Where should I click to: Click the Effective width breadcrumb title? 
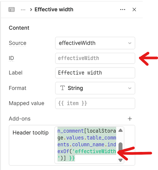[x=54, y=10]
